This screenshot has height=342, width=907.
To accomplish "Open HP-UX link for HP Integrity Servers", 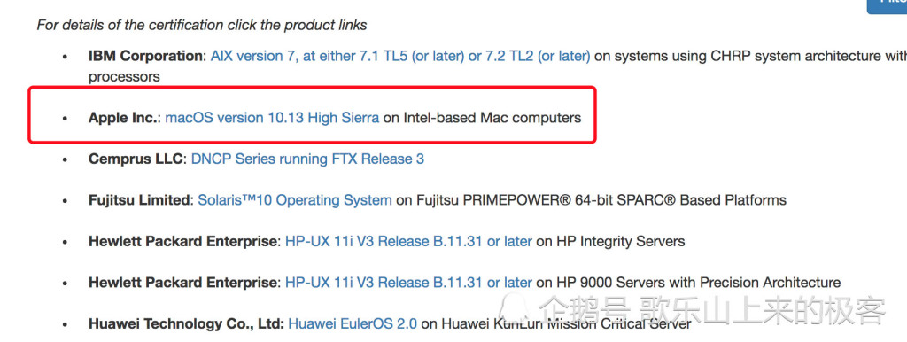I will click(408, 241).
